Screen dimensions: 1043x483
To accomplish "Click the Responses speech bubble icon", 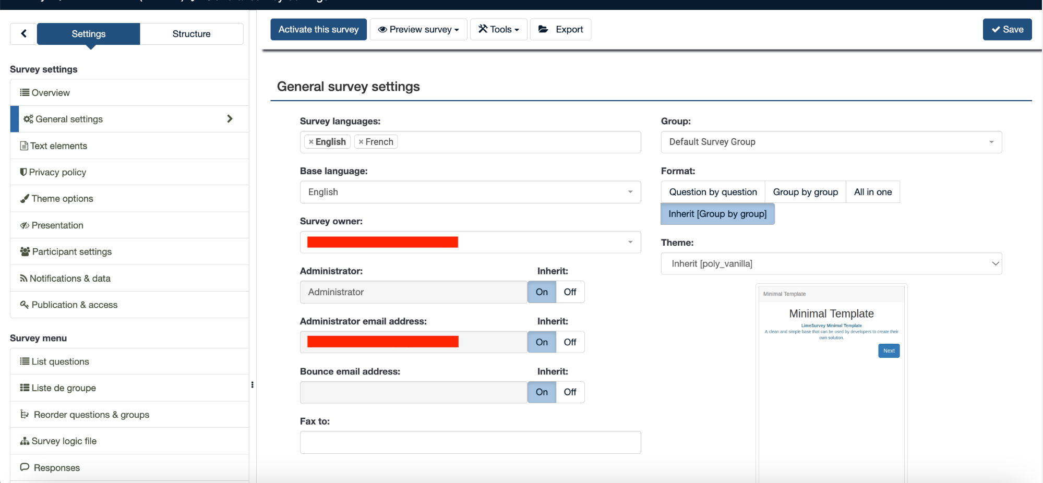I will point(25,467).
